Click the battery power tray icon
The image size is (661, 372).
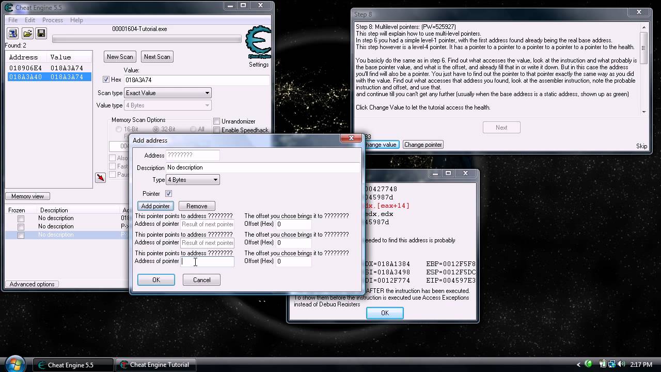tap(603, 365)
